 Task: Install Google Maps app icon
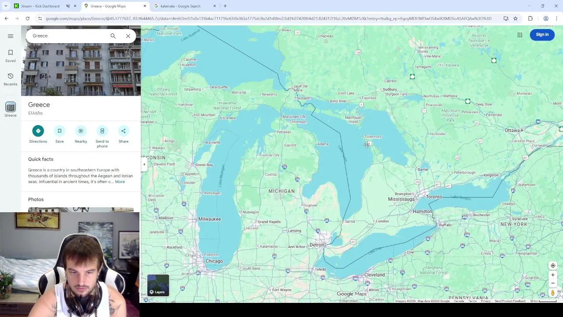coord(506,18)
